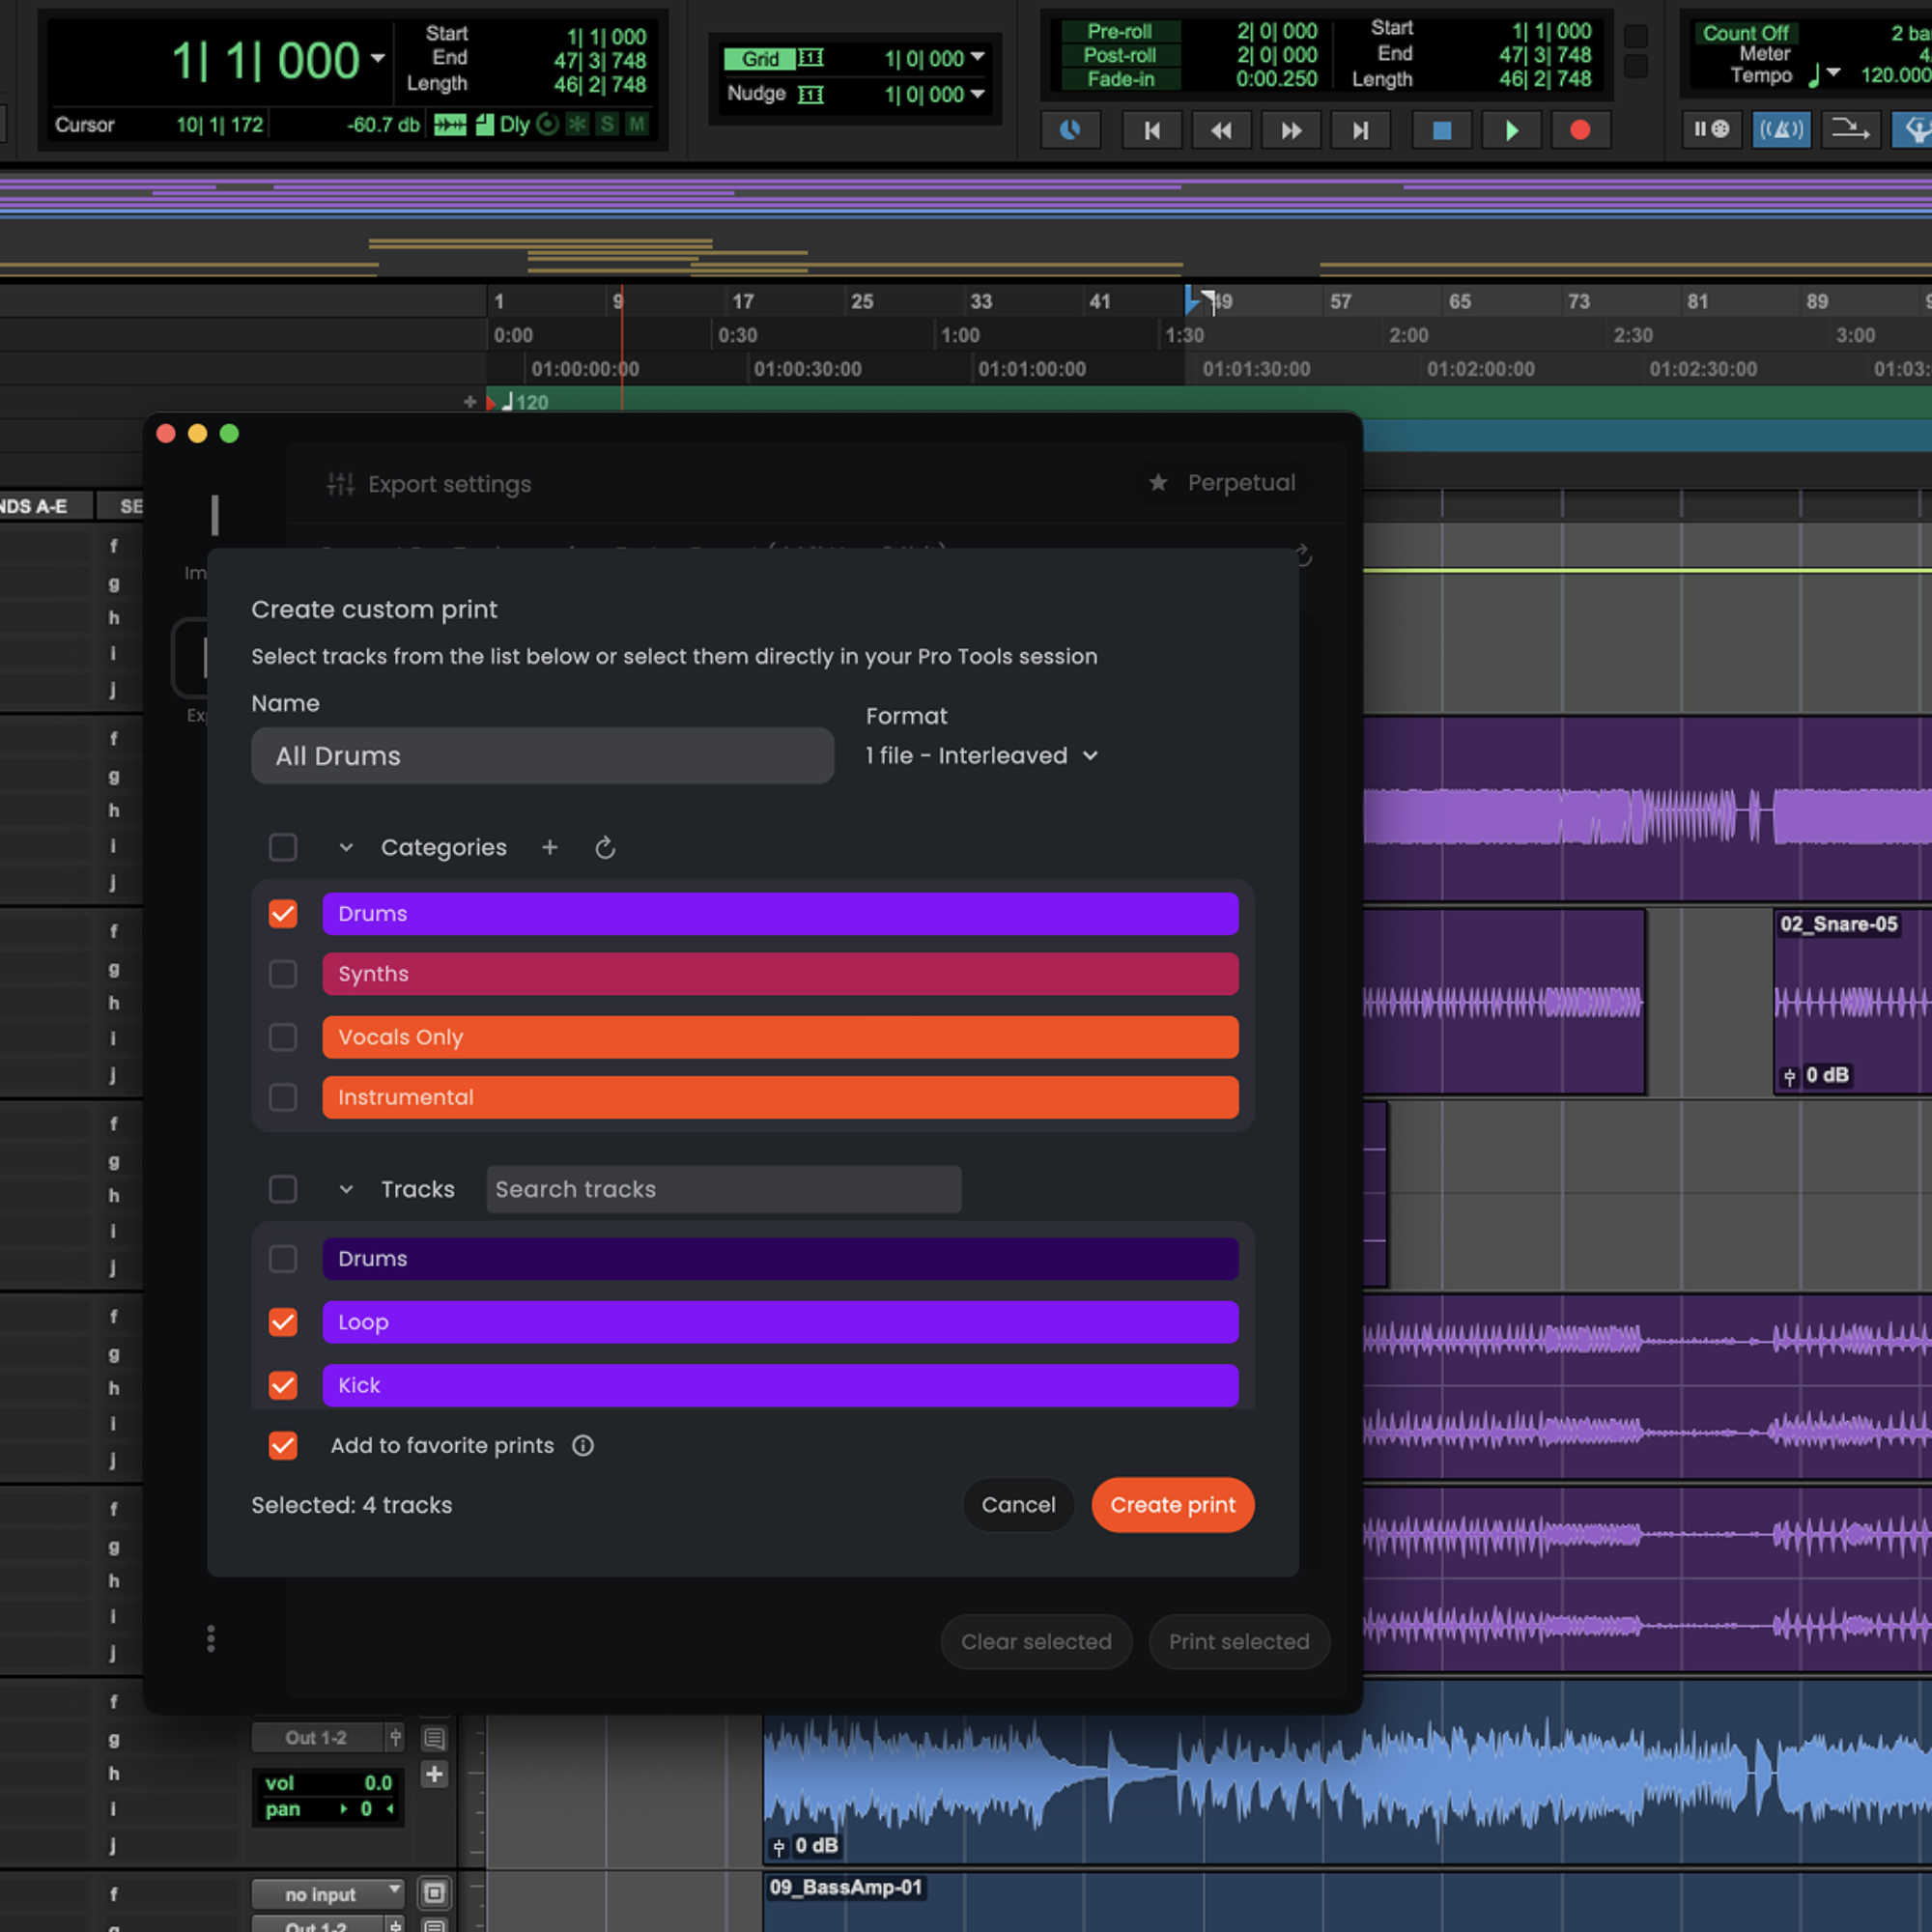The image size is (1932, 1932).
Task: Click the stop button in the transport
Action: [x=1441, y=129]
